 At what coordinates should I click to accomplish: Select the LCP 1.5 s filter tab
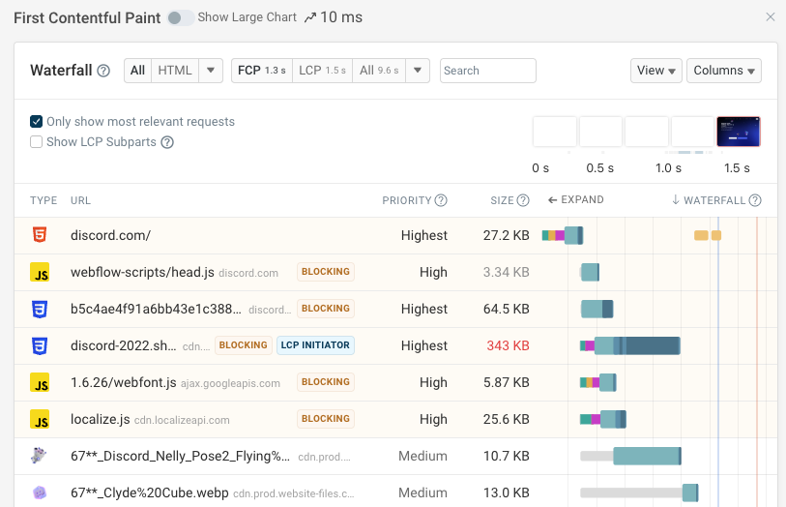(322, 71)
